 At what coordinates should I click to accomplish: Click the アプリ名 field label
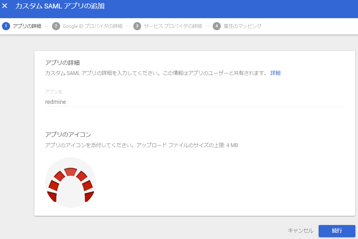pyautogui.click(x=54, y=92)
